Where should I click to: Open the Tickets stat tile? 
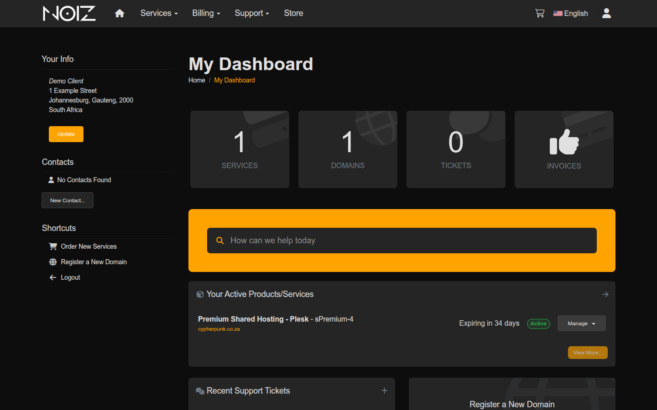tap(456, 149)
